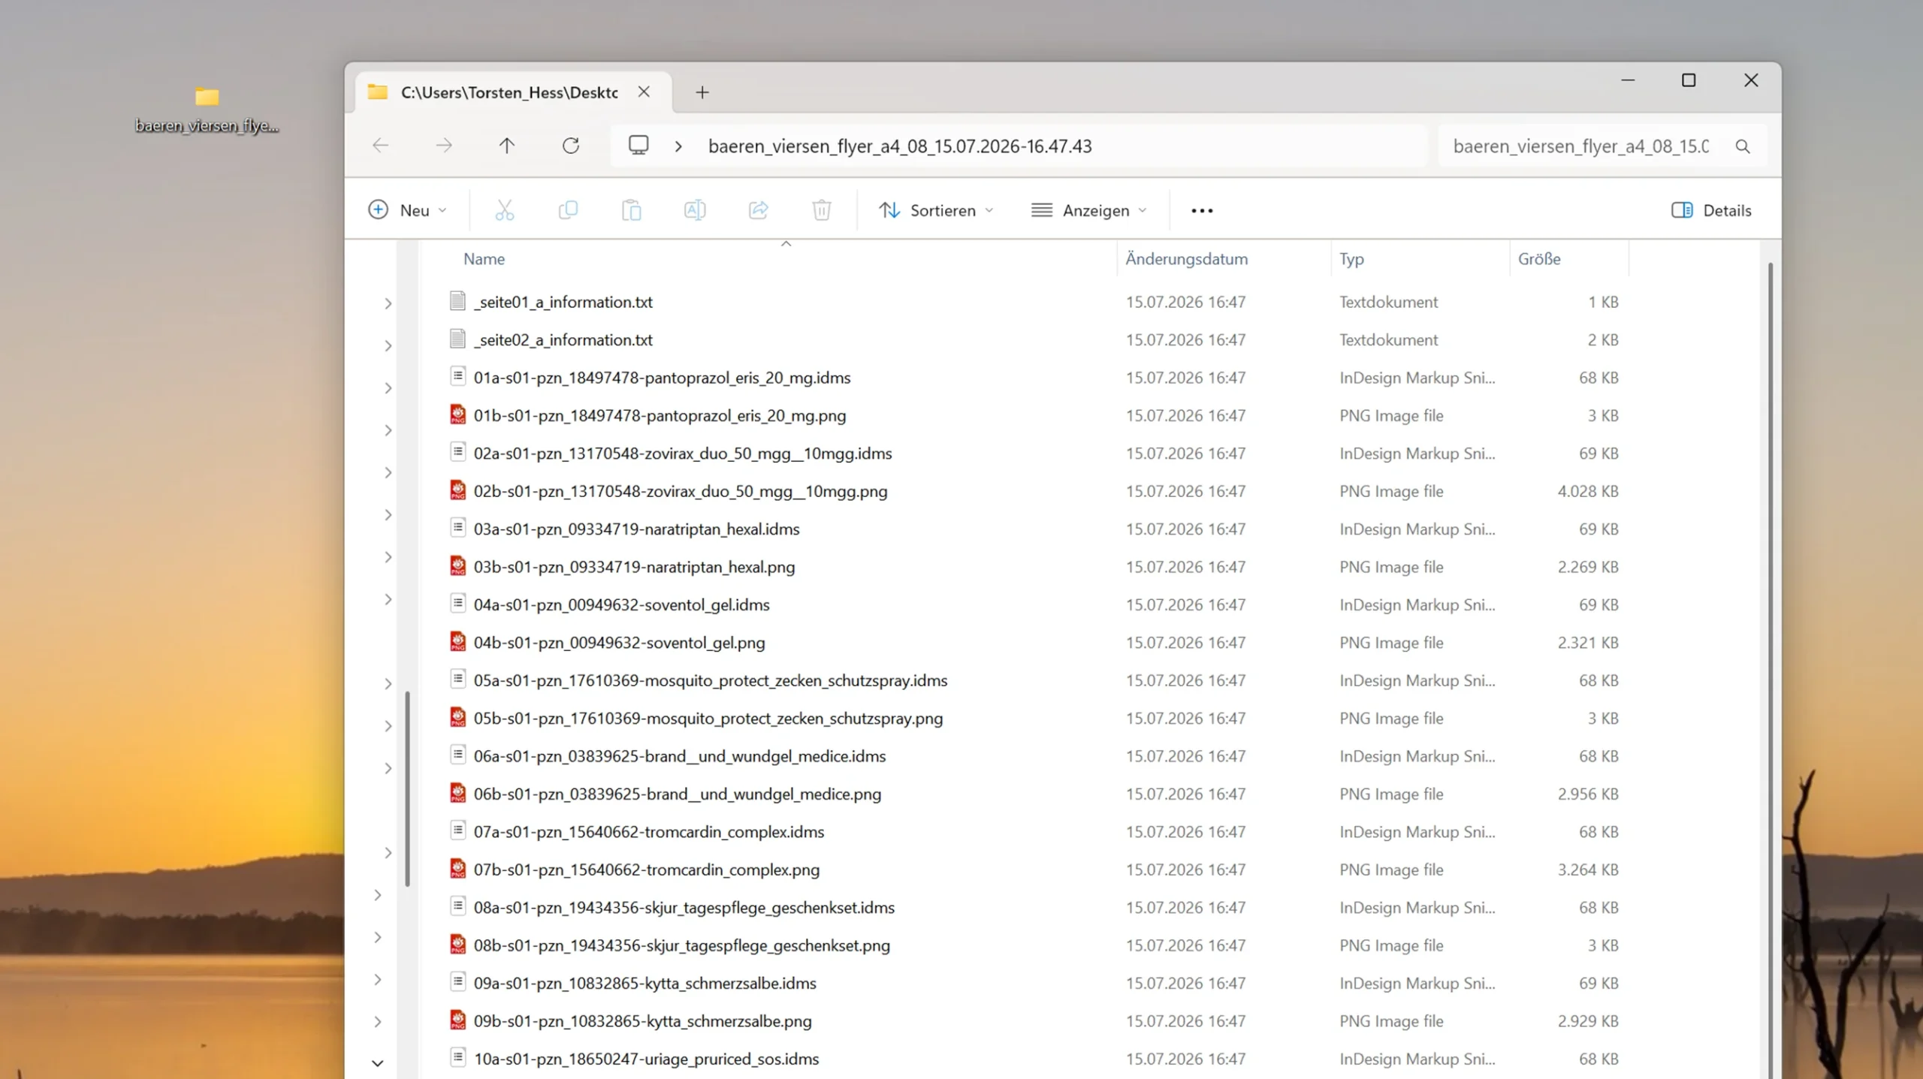This screenshot has height=1079, width=1923.
Task: Click the icon of 05a mosquito_protect idms file
Action: point(457,680)
